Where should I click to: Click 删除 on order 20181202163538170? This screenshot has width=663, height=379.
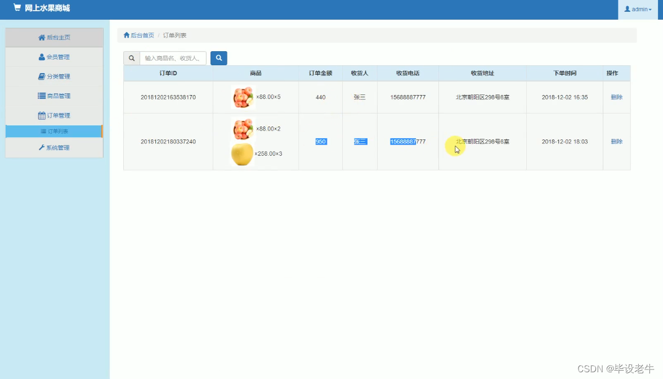pos(616,97)
